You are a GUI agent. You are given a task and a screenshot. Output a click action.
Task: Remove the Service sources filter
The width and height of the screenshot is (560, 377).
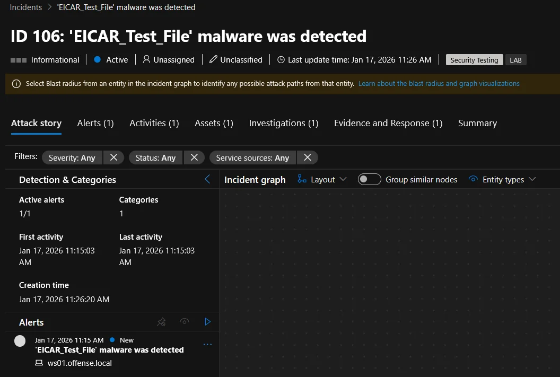pyautogui.click(x=307, y=157)
